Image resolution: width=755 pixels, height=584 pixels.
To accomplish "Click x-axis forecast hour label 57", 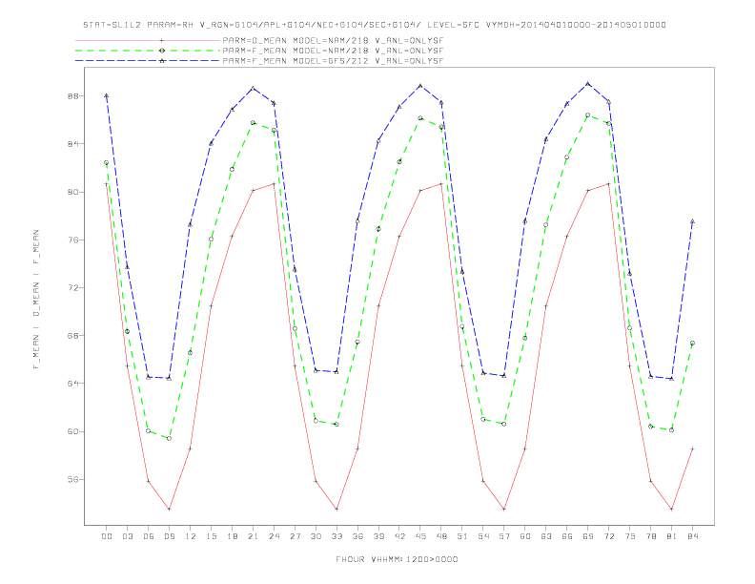I will 504,536.
